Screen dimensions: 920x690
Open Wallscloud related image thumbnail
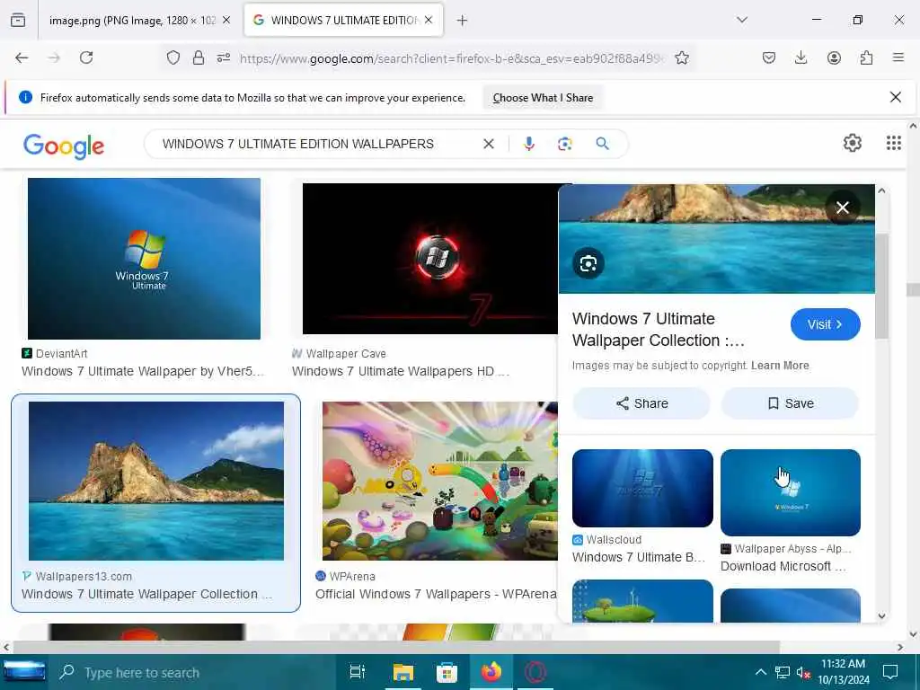(x=642, y=488)
